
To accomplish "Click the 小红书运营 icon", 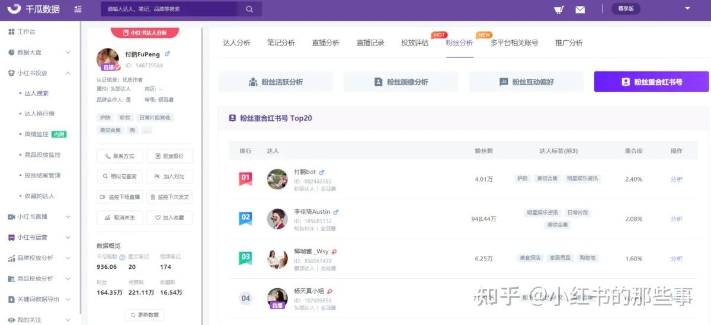I will click(x=11, y=237).
